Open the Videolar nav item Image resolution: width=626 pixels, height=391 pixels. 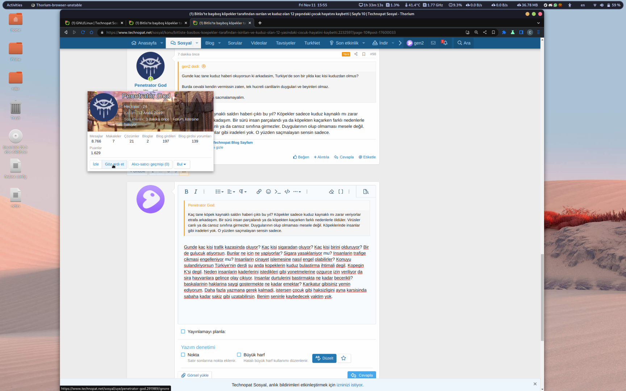(x=259, y=43)
